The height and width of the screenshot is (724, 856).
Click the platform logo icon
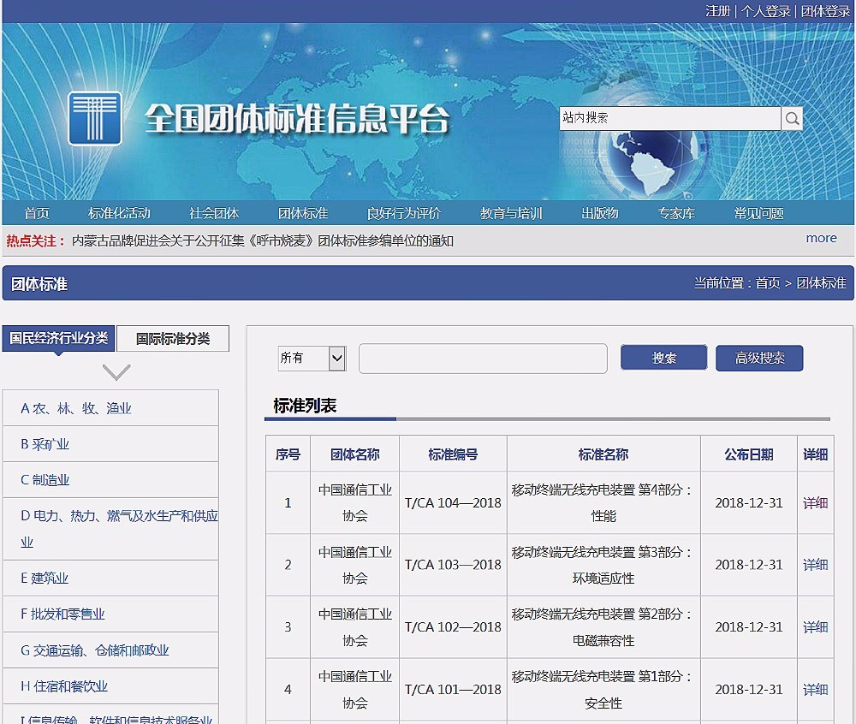click(x=95, y=118)
